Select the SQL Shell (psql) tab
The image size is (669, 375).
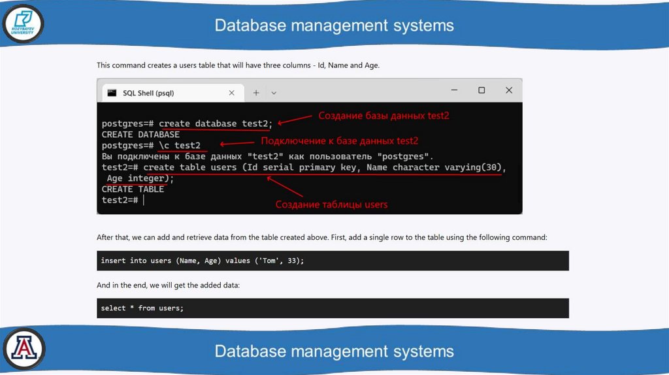[172, 93]
